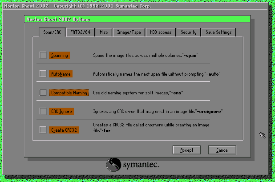Enable the Create CRC32 checkbox

point(43,130)
